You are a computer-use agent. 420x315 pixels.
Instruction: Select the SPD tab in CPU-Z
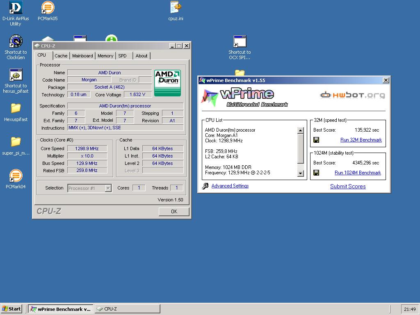pos(122,56)
